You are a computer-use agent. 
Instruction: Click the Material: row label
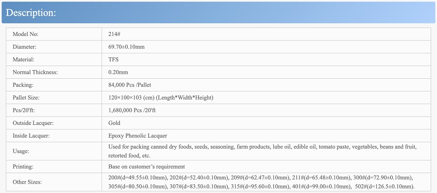tap(23, 60)
